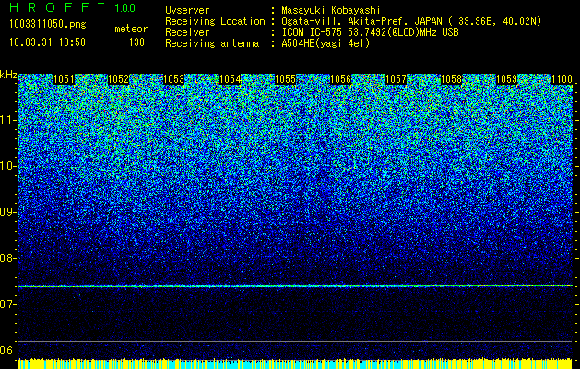Click the 1054 time marker
580x369 pixels.
(x=231, y=79)
